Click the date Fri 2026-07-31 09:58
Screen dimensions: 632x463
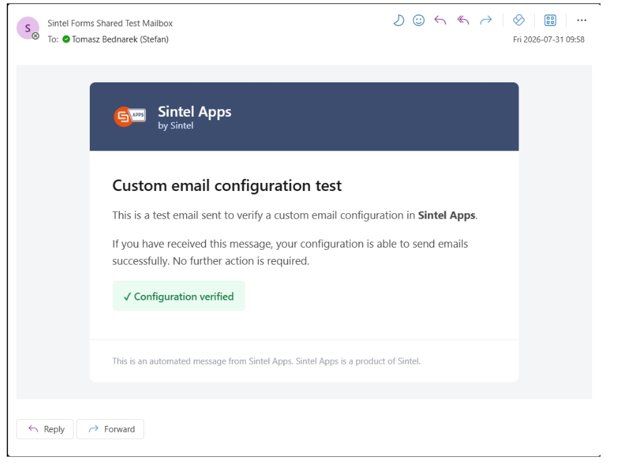[548, 40]
